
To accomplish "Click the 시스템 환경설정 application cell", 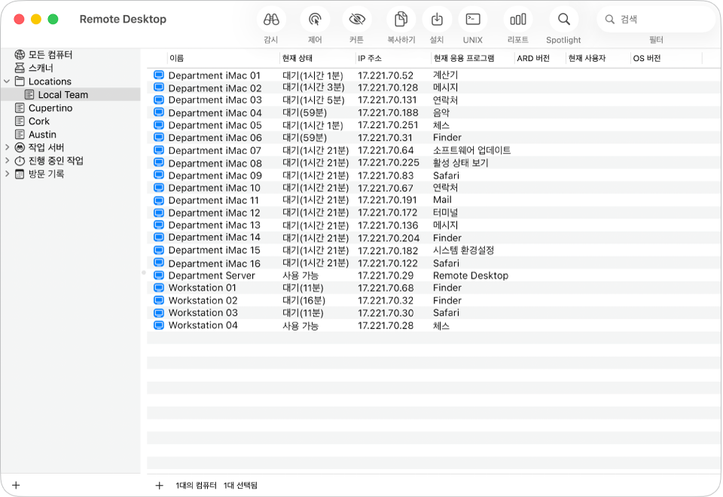I will tap(463, 250).
